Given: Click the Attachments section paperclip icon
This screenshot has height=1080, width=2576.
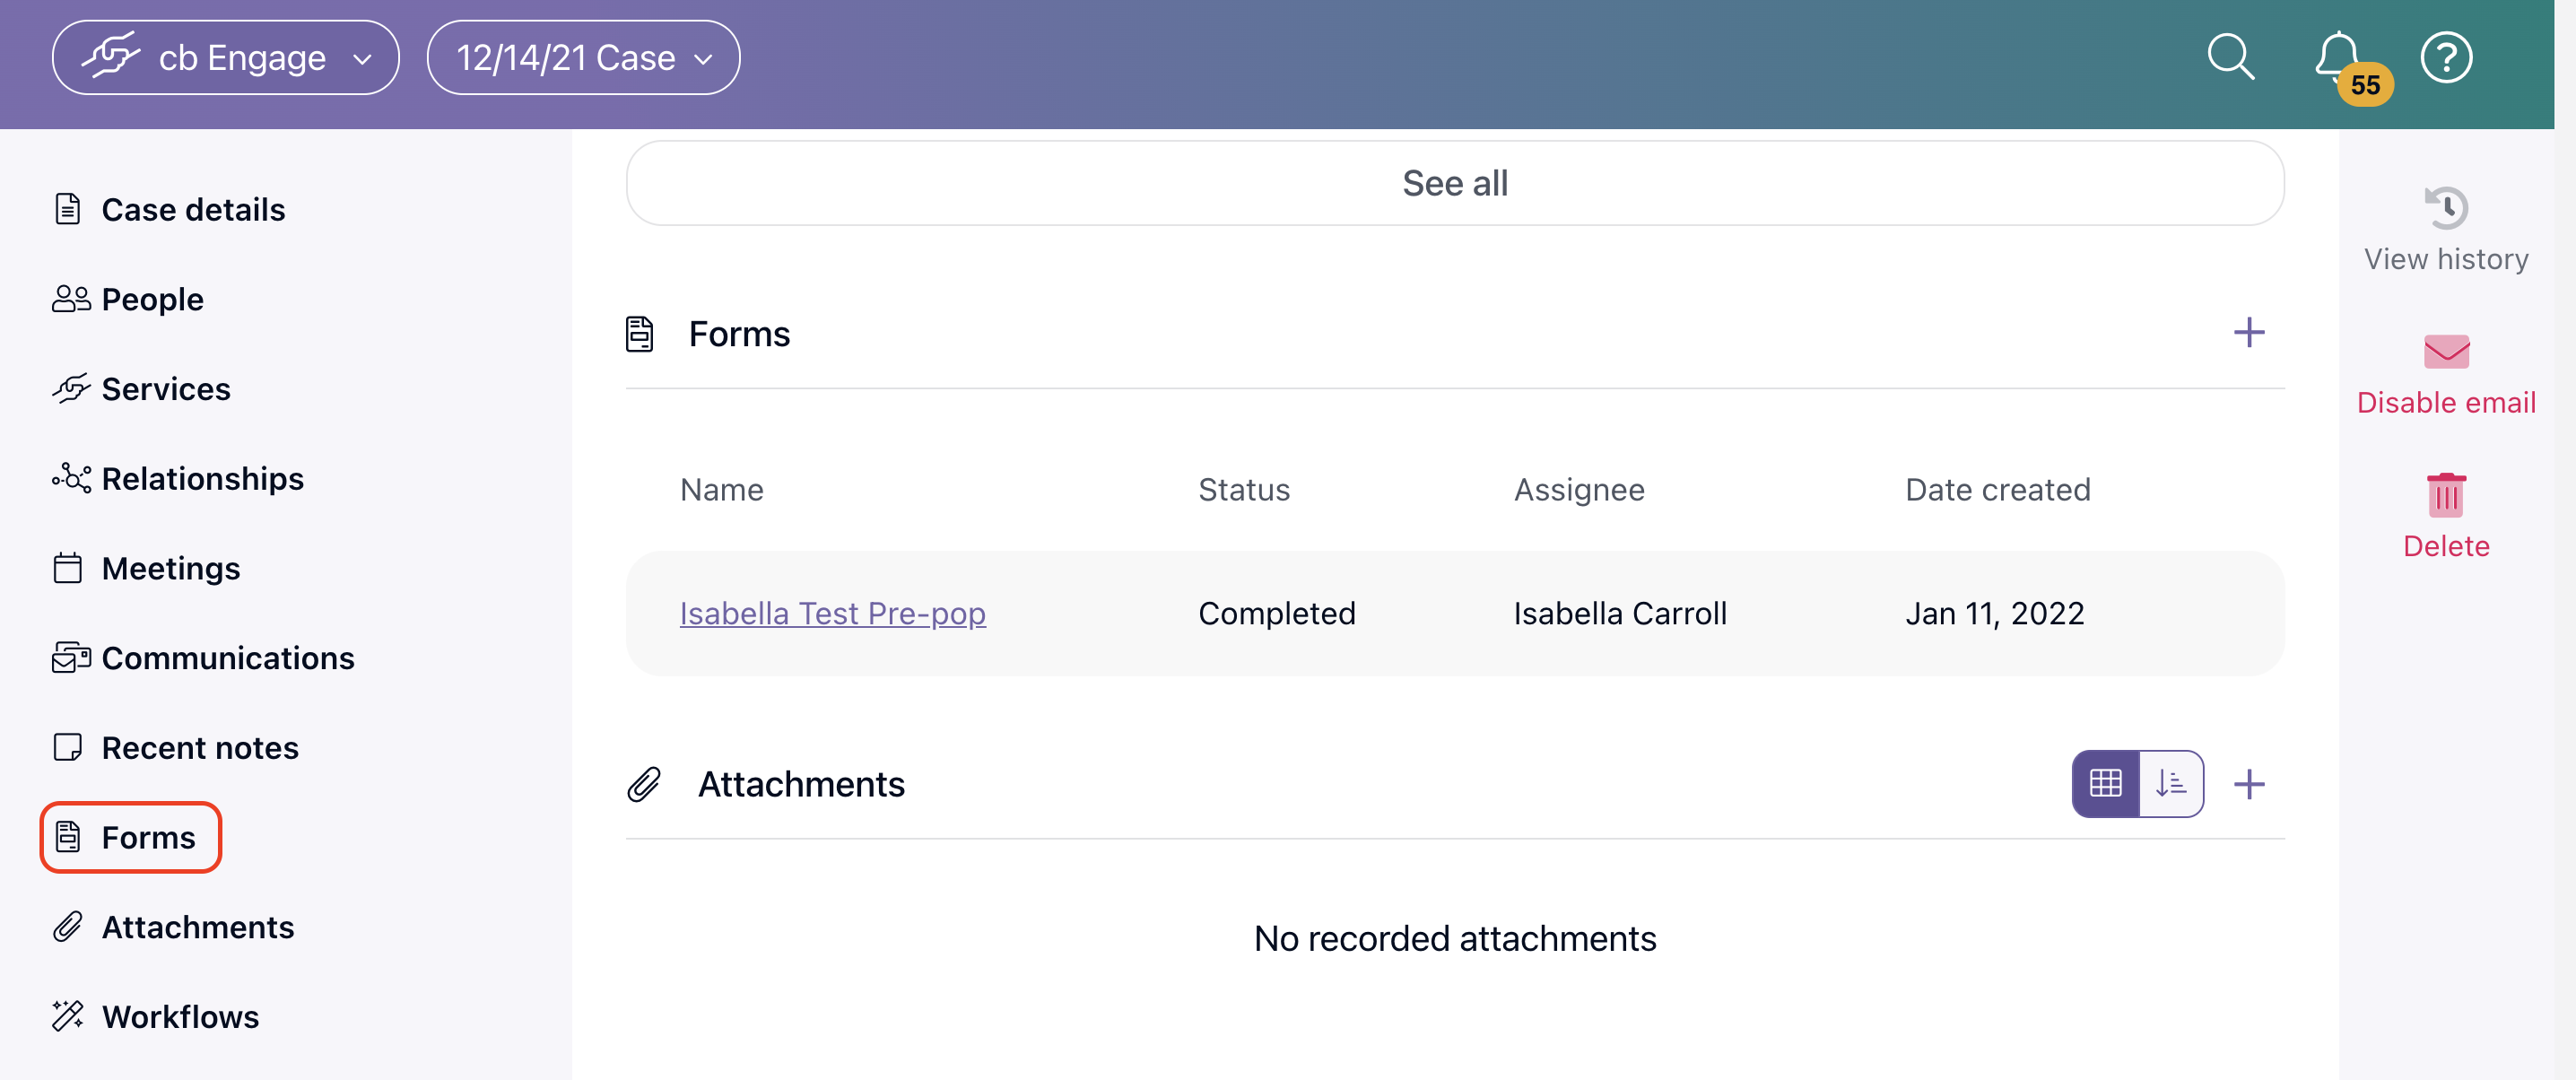Looking at the screenshot, I should (x=644, y=784).
